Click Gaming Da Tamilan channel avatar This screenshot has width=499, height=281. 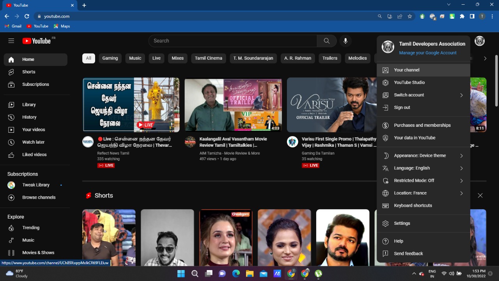pos(292,142)
